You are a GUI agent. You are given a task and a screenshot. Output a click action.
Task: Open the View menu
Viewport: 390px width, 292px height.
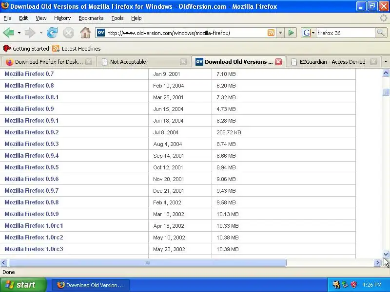(x=41, y=18)
